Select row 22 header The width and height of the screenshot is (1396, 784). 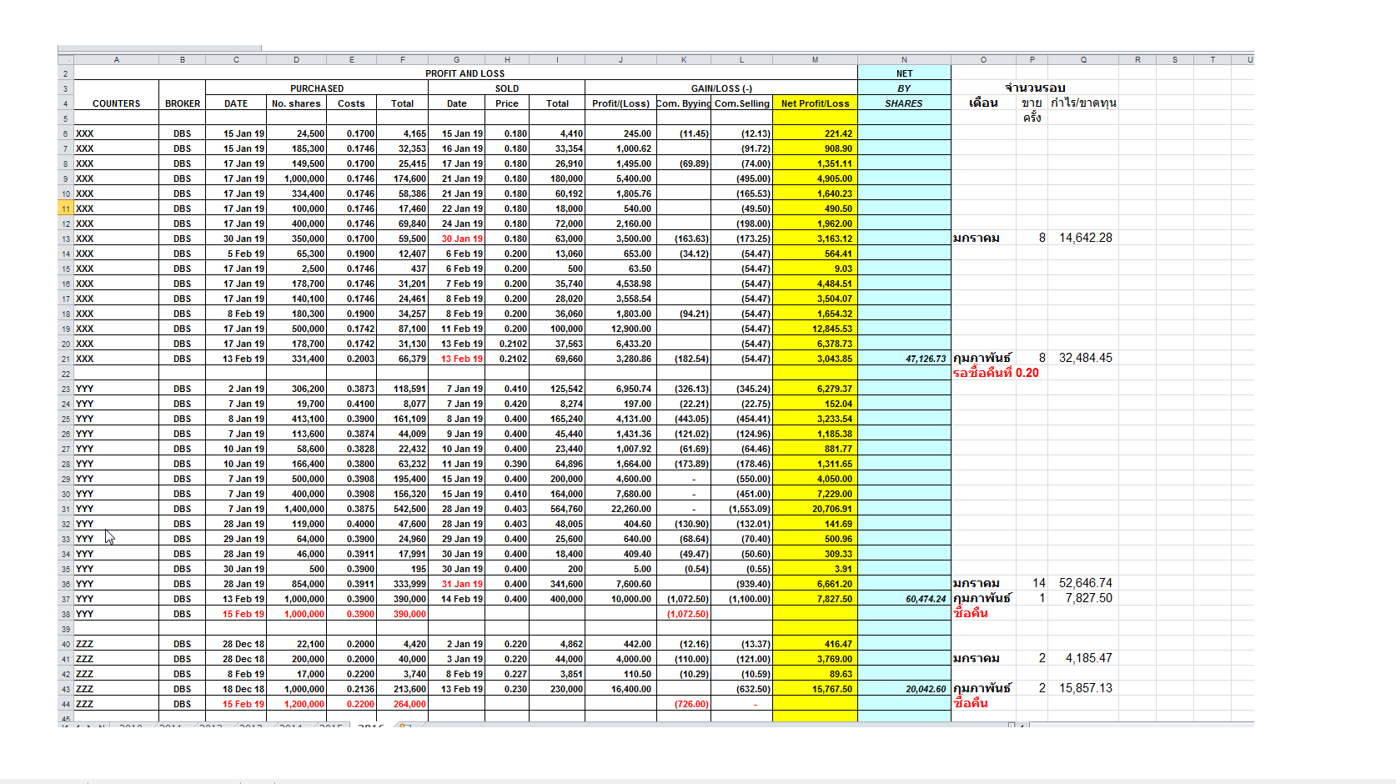click(x=66, y=374)
